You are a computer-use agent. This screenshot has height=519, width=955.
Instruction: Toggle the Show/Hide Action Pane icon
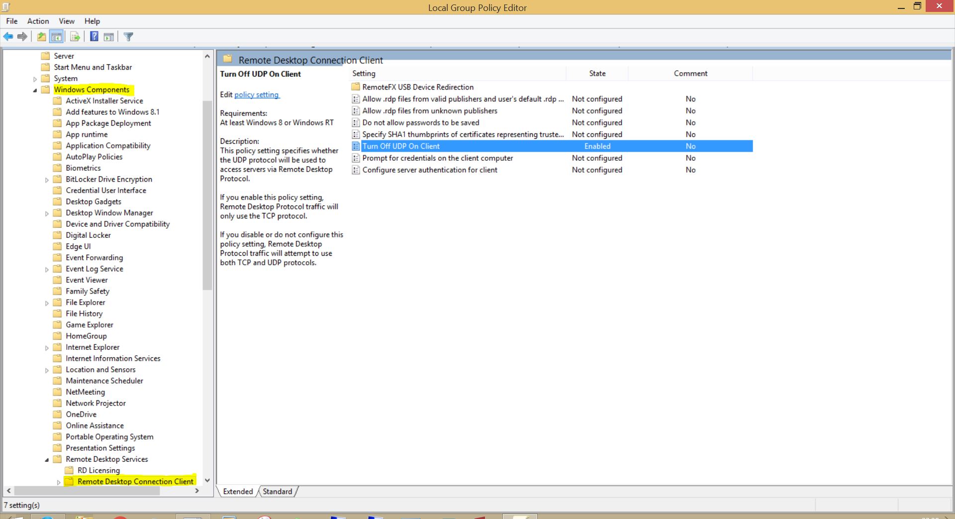coord(109,36)
